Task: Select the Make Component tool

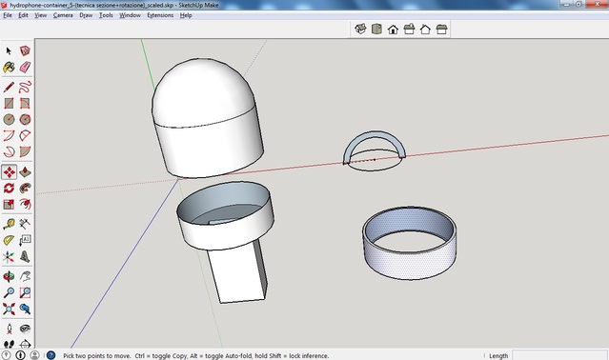Action: (25, 50)
